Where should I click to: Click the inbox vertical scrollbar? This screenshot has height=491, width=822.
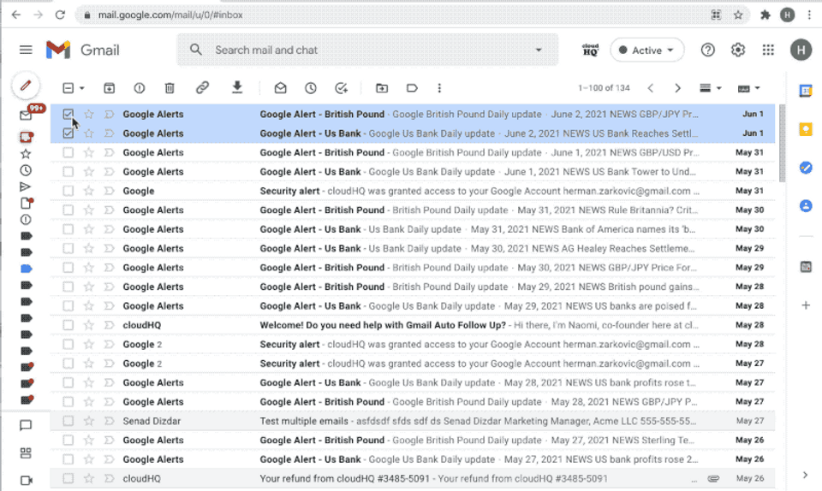[x=782, y=143]
